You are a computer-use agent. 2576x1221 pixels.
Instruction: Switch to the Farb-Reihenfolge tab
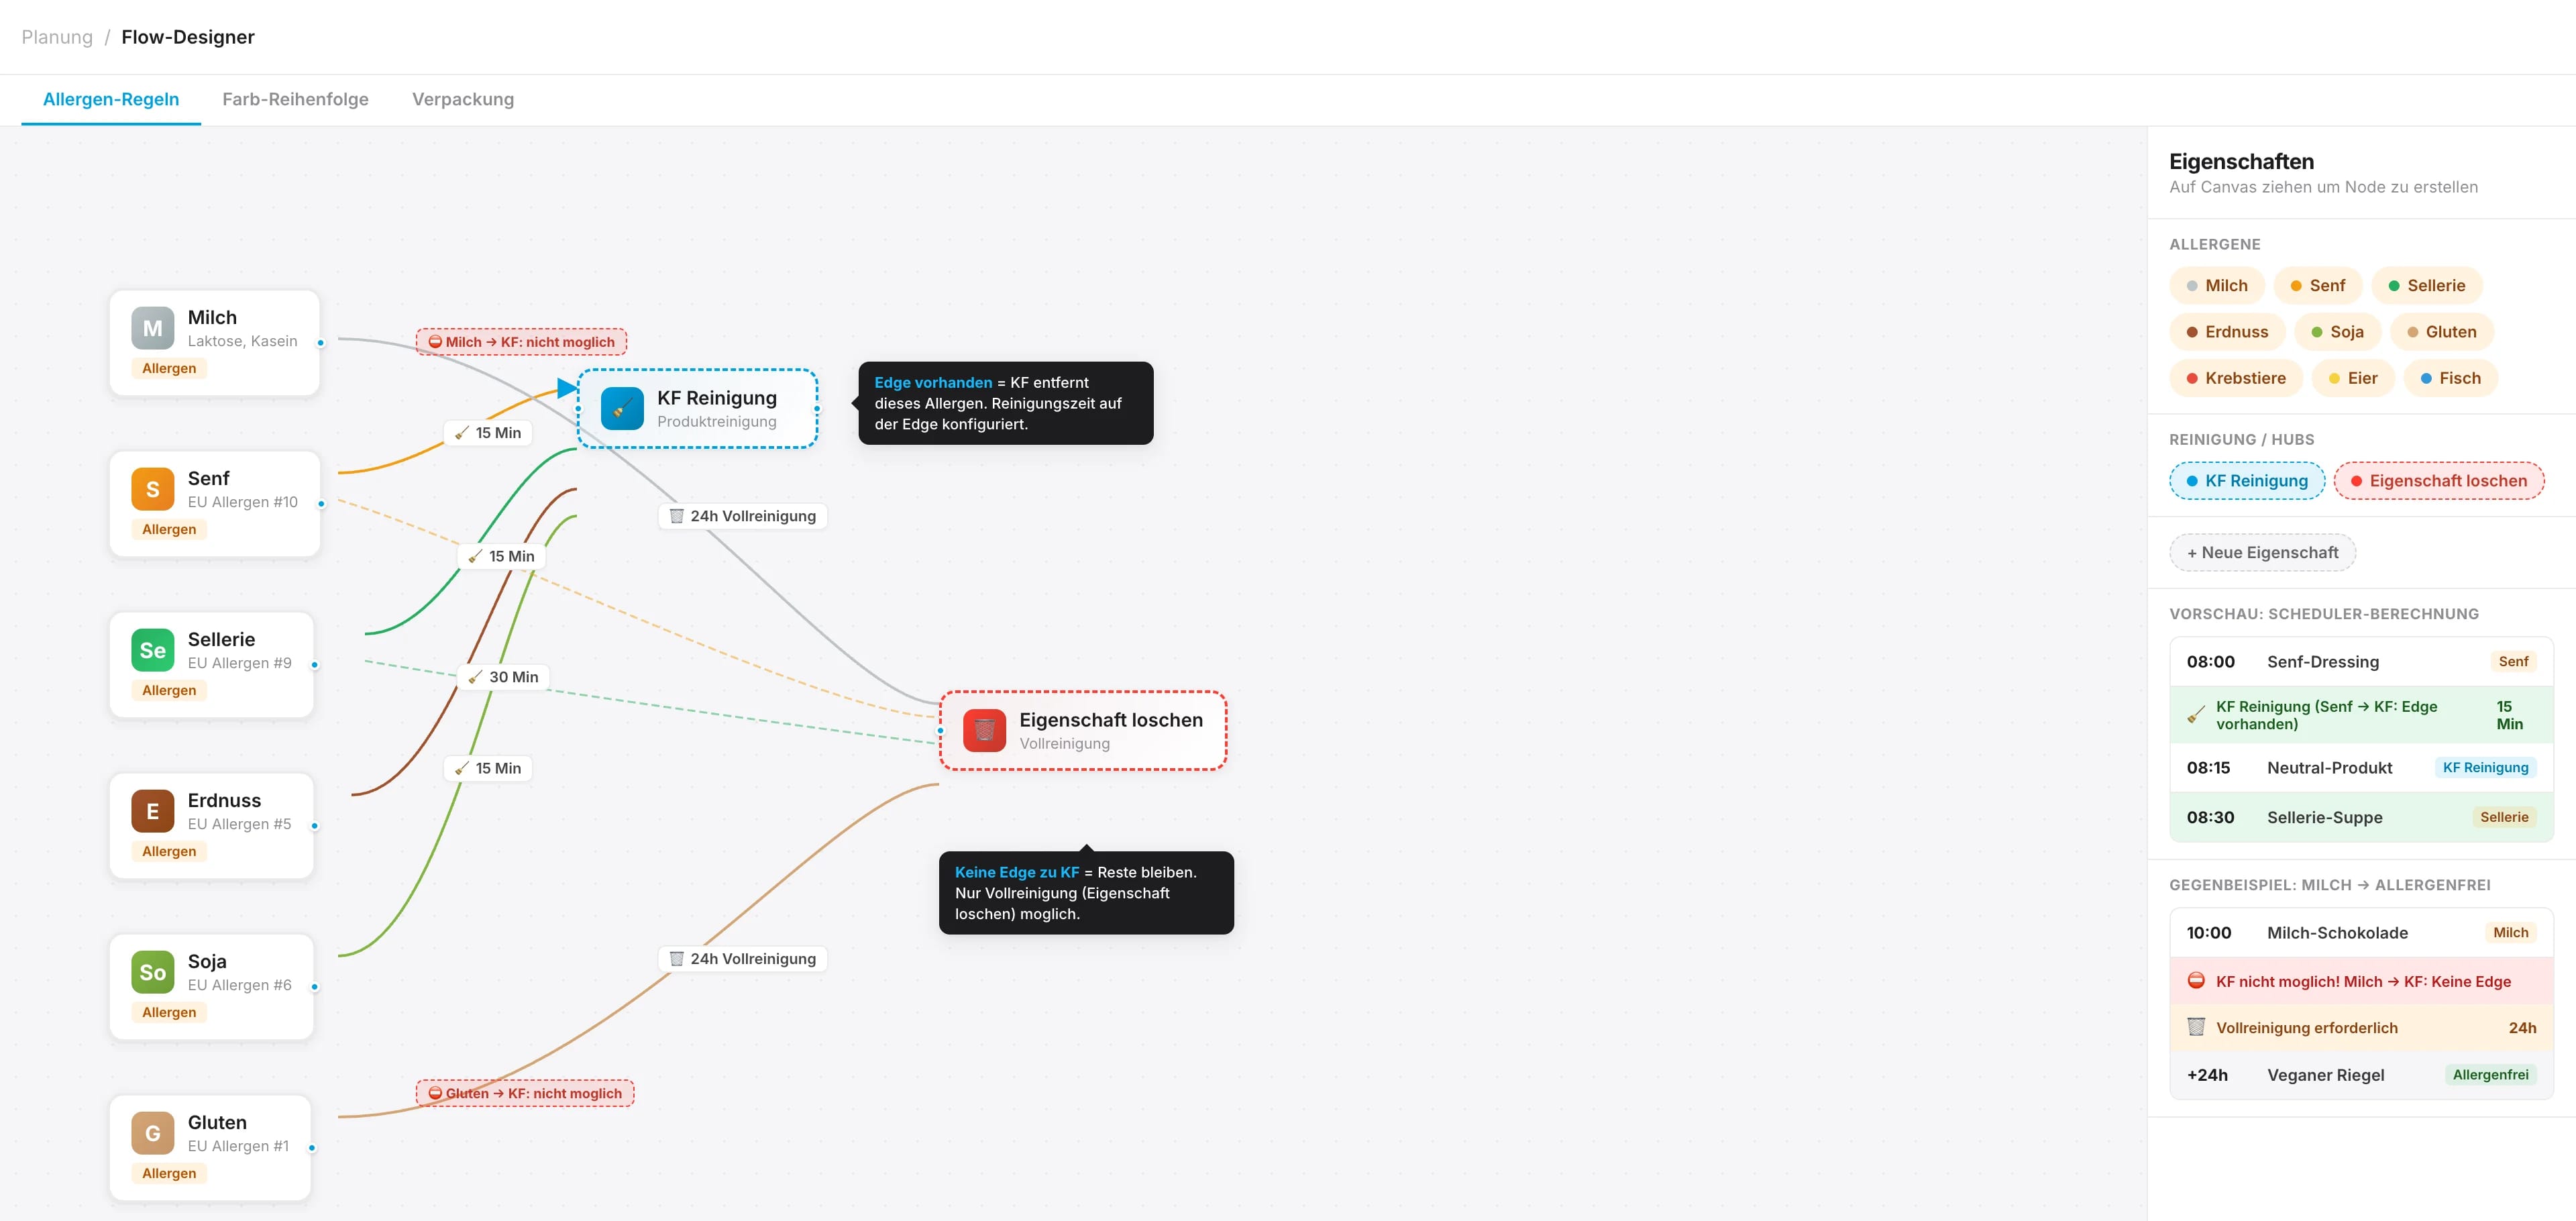pyautogui.click(x=295, y=99)
